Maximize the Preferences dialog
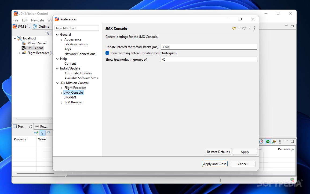Screen dimensions: 310x194 (240, 19)
